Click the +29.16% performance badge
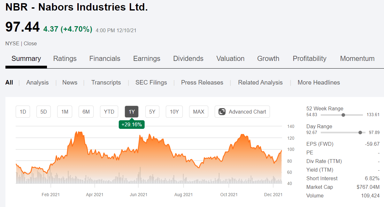 pos(132,124)
